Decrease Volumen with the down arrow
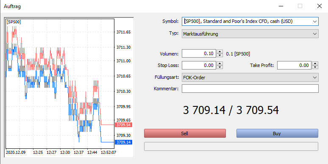The height and width of the screenshot is (164, 328). [x=220, y=56]
